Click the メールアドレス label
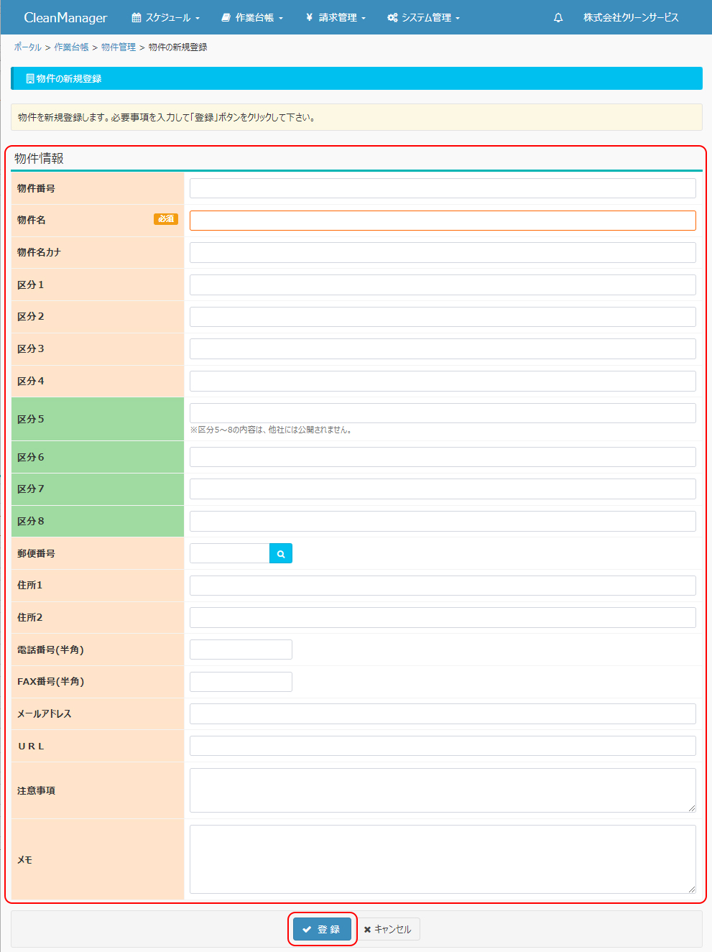This screenshot has height=952, width=712. pos(45,713)
